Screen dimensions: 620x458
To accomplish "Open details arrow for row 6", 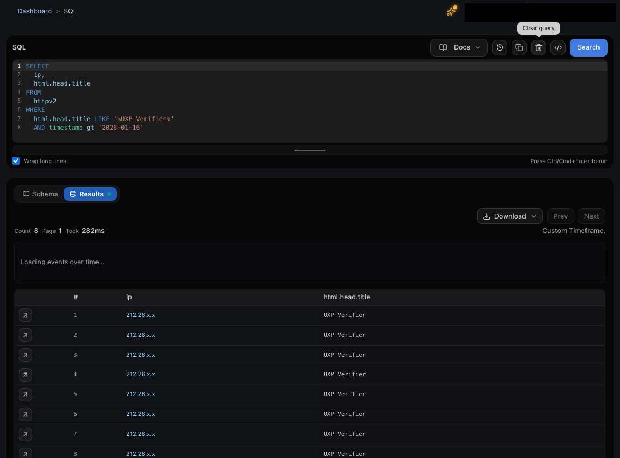I will [x=25, y=414].
